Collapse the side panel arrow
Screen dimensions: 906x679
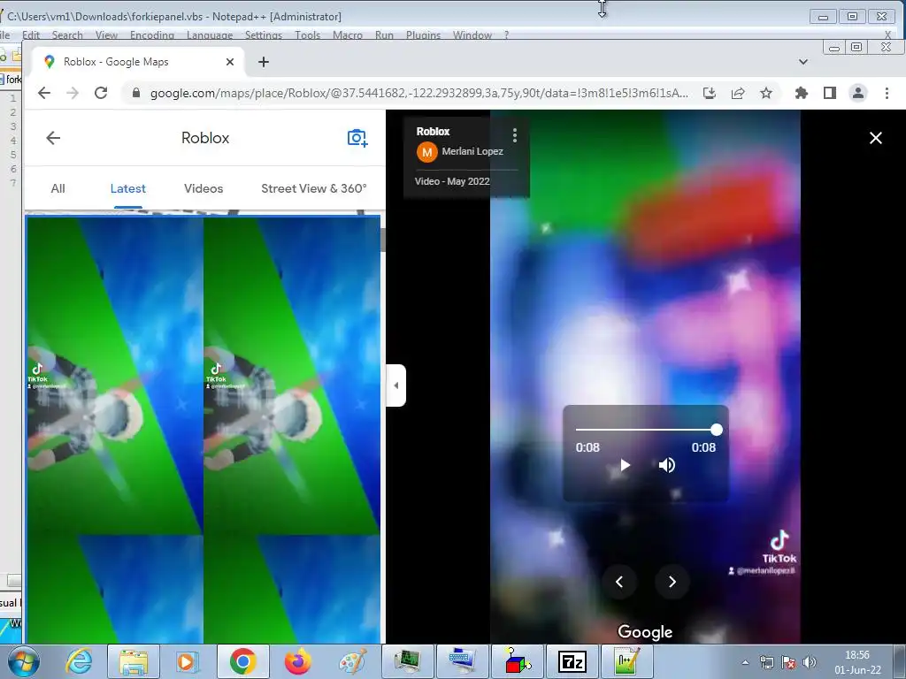(x=396, y=385)
